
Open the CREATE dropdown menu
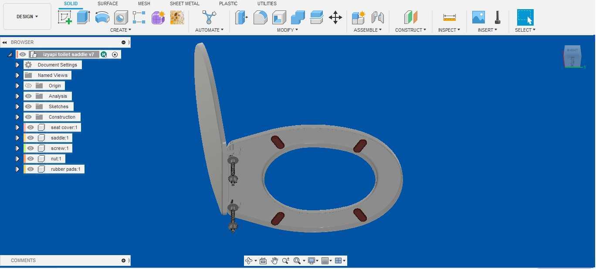(121, 30)
